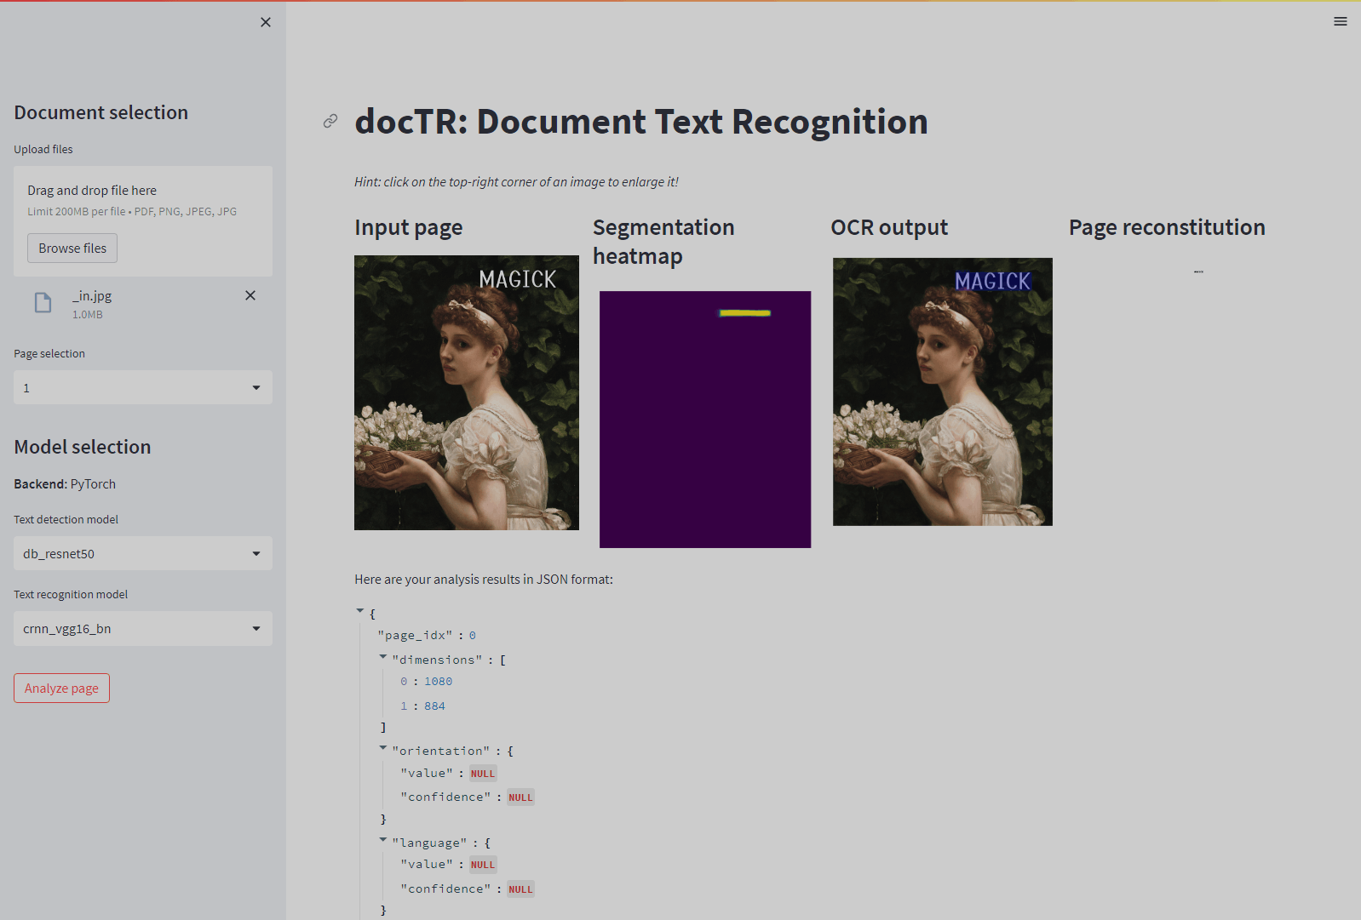Click the 1080 dimension value
Screen dimensions: 1361x920
click(439, 682)
